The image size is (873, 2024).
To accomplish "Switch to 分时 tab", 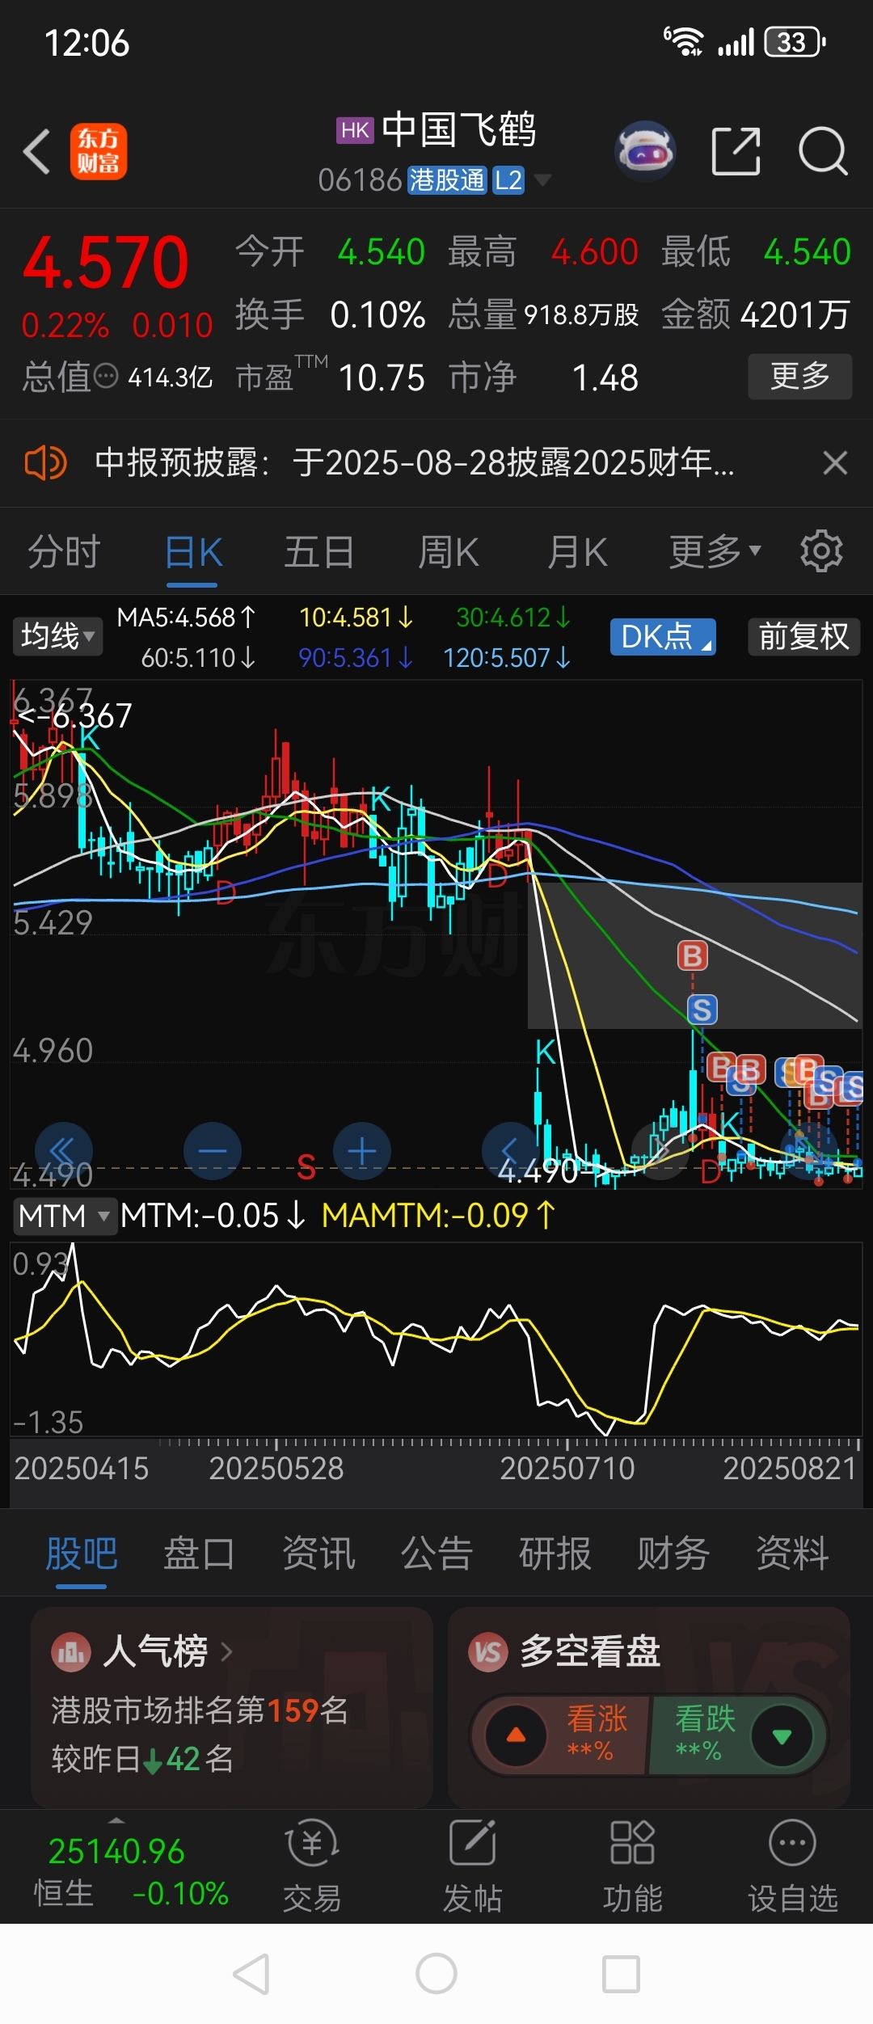I will (x=65, y=552).
